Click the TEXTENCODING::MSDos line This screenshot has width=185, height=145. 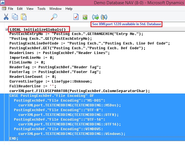pos(70,105)
